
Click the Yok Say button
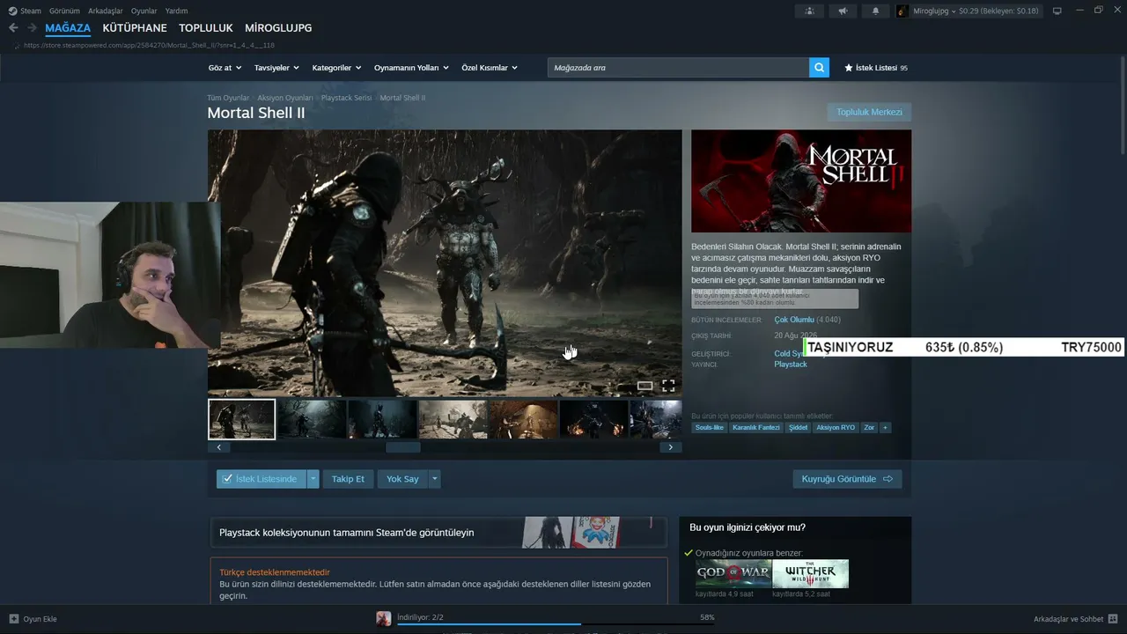coord(402,479)
